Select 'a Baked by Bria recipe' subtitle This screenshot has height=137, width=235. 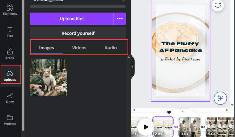pos(181,59)
